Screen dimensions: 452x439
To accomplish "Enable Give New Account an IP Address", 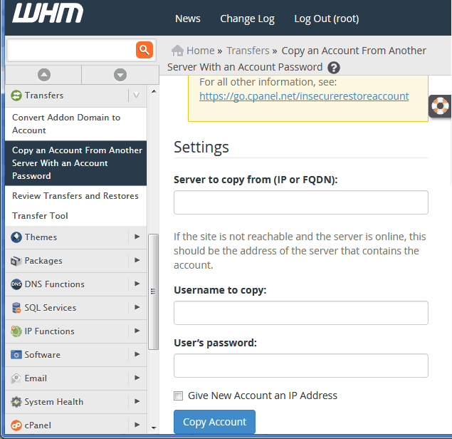I will [178, 396].
